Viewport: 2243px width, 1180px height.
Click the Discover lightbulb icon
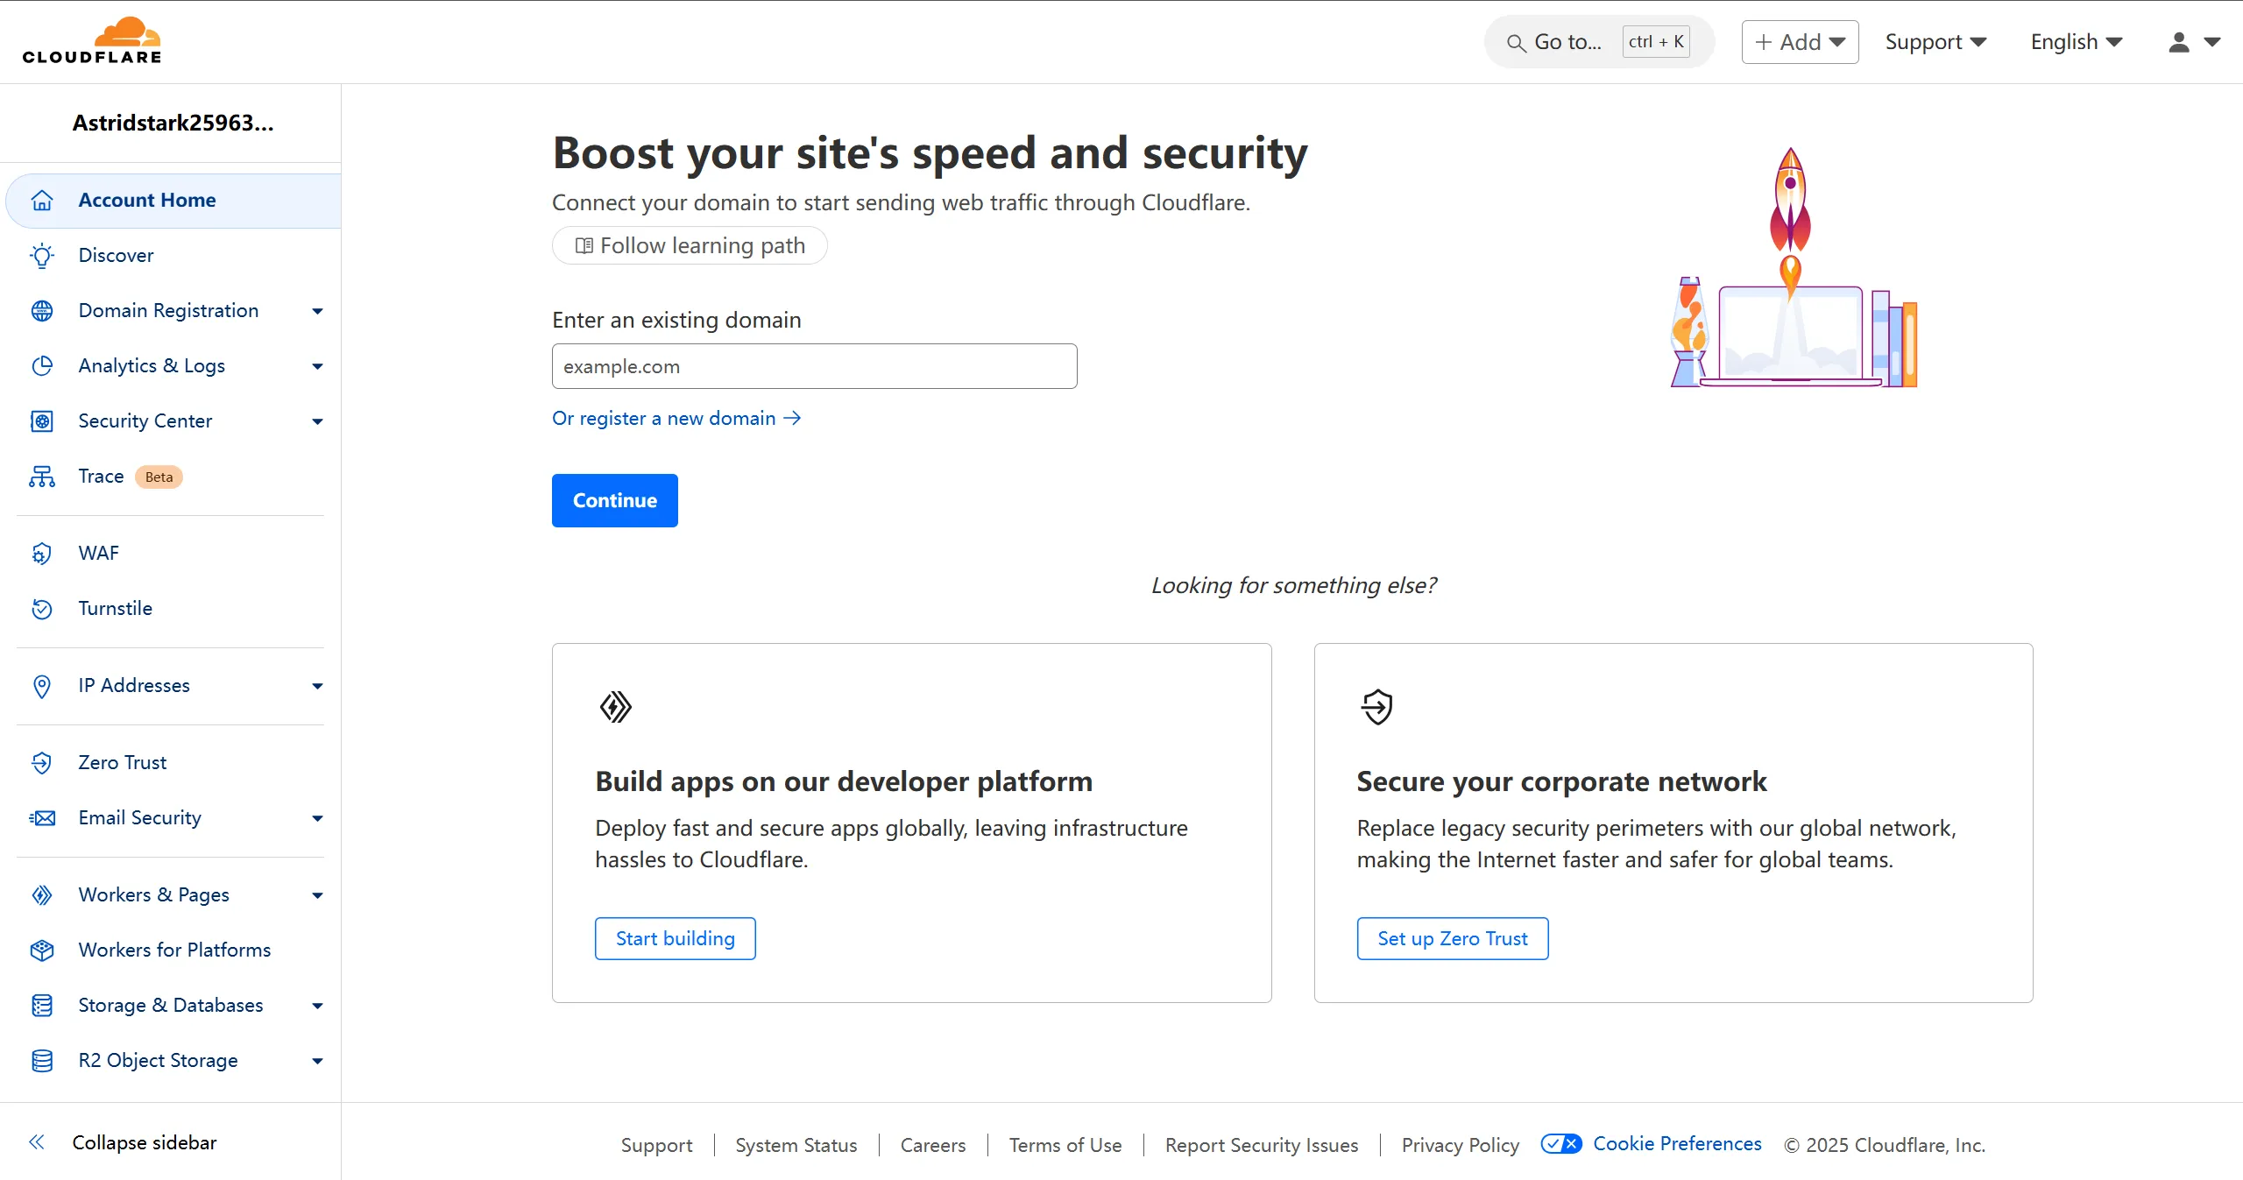tap(41, 256)
